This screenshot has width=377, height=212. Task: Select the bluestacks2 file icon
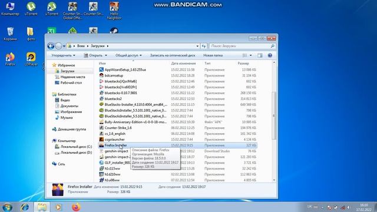click(x=101, y=99)
